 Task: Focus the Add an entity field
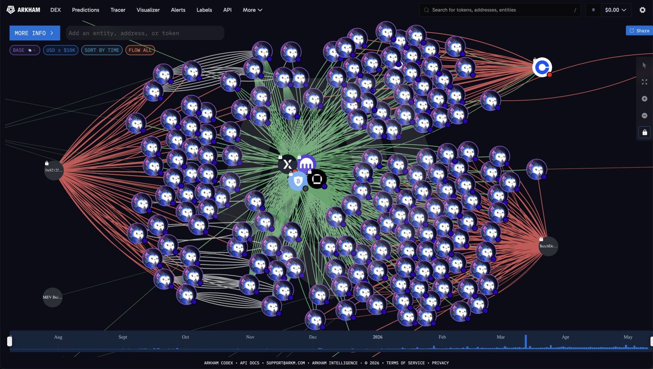[145, 33]
